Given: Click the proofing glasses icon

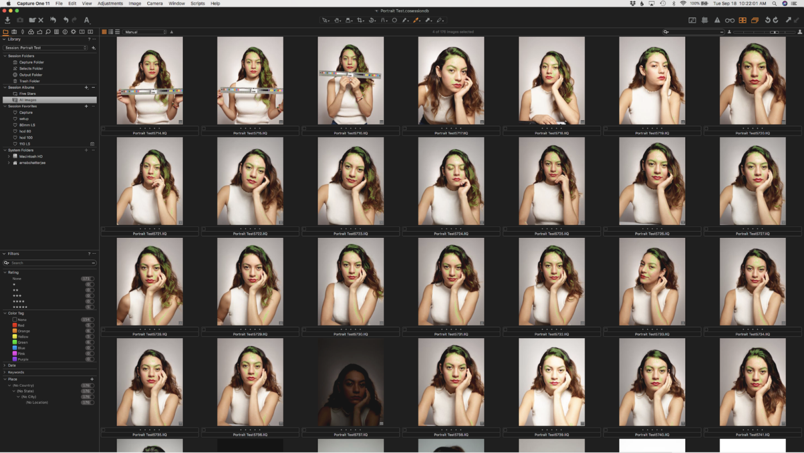Looking at the screenshot, I should 730,20.
